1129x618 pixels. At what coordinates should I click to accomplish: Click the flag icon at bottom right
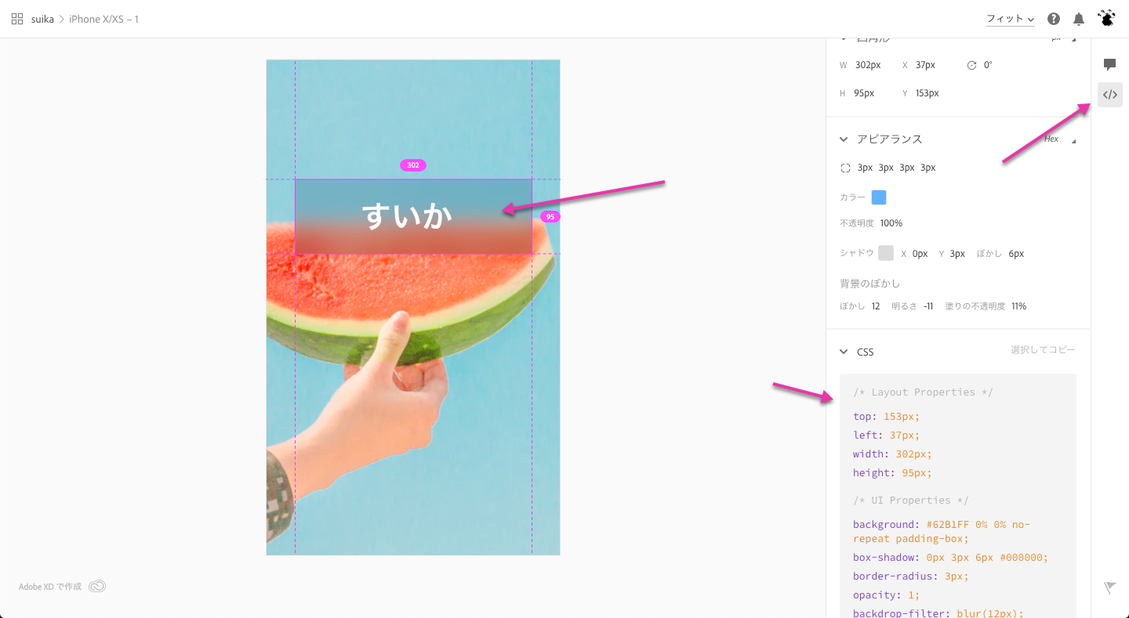[x=1109, y=587]
